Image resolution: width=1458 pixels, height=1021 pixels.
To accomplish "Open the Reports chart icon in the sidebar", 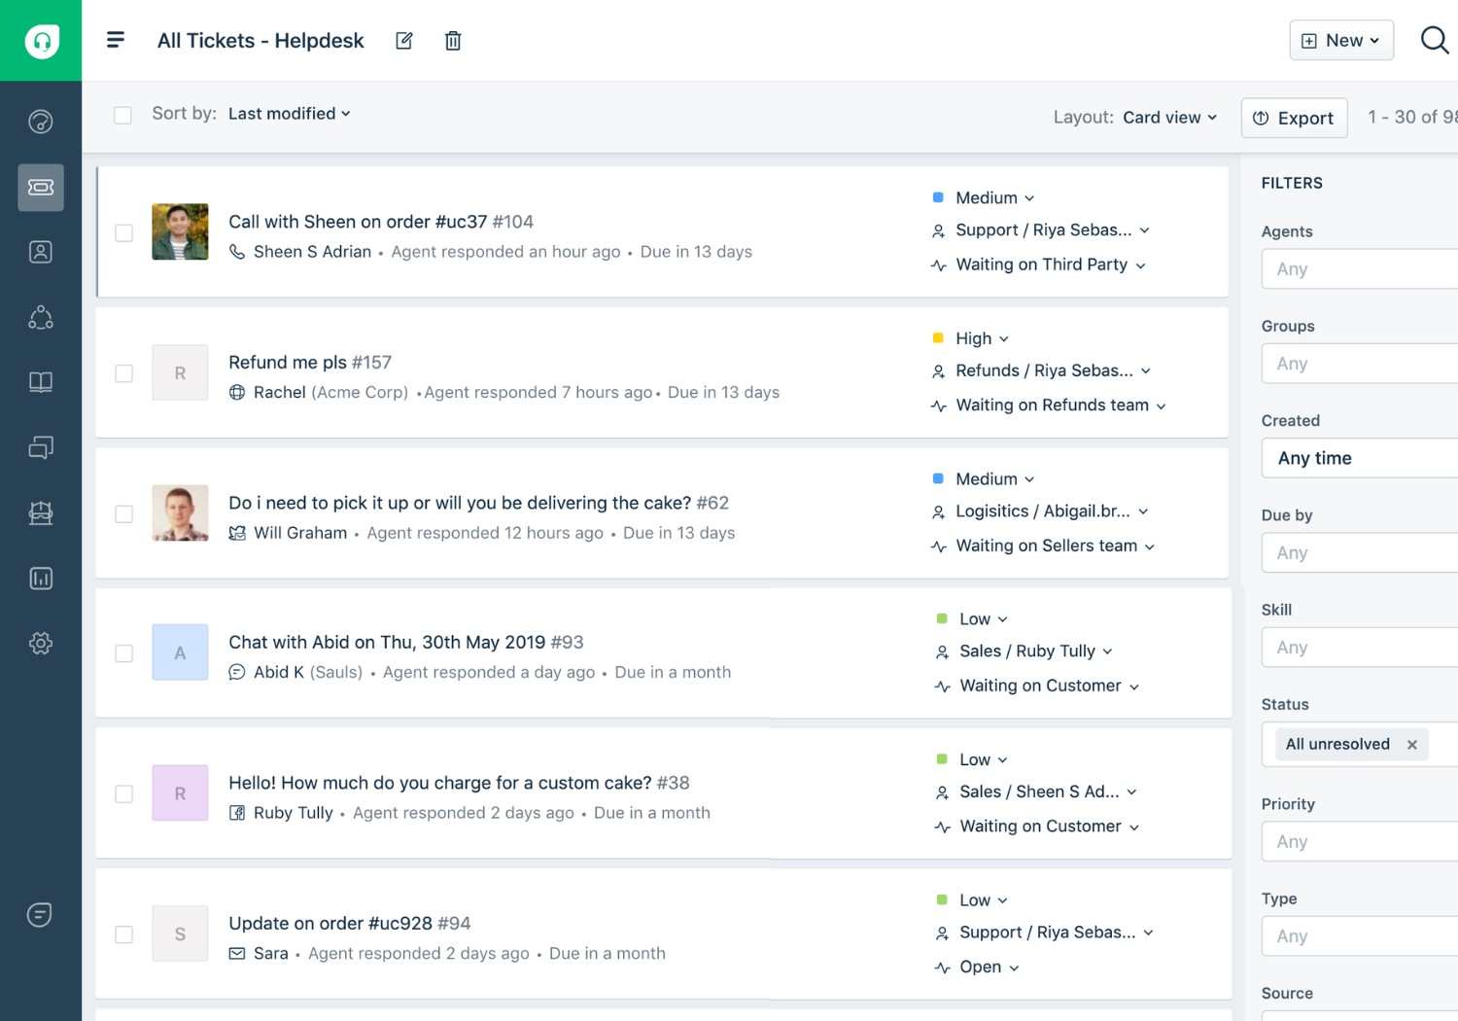I will [41, 579].
